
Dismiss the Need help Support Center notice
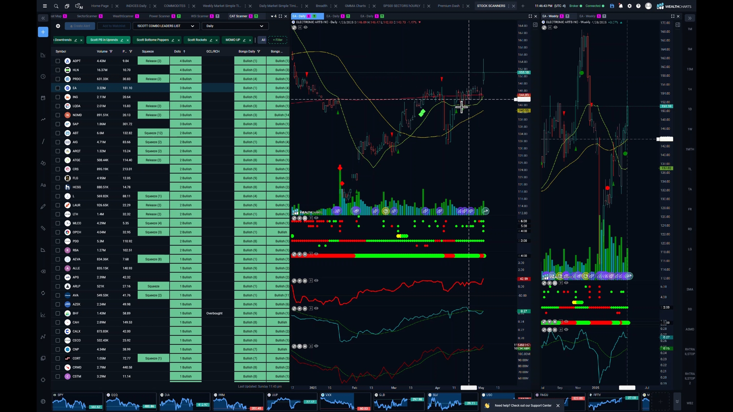click(x=558, y=406)
